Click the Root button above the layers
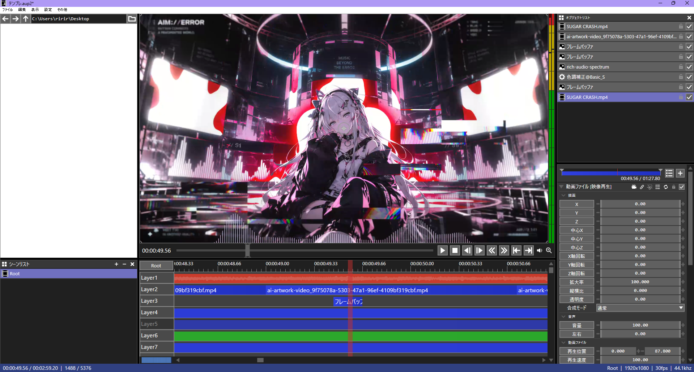 point(156,266)
